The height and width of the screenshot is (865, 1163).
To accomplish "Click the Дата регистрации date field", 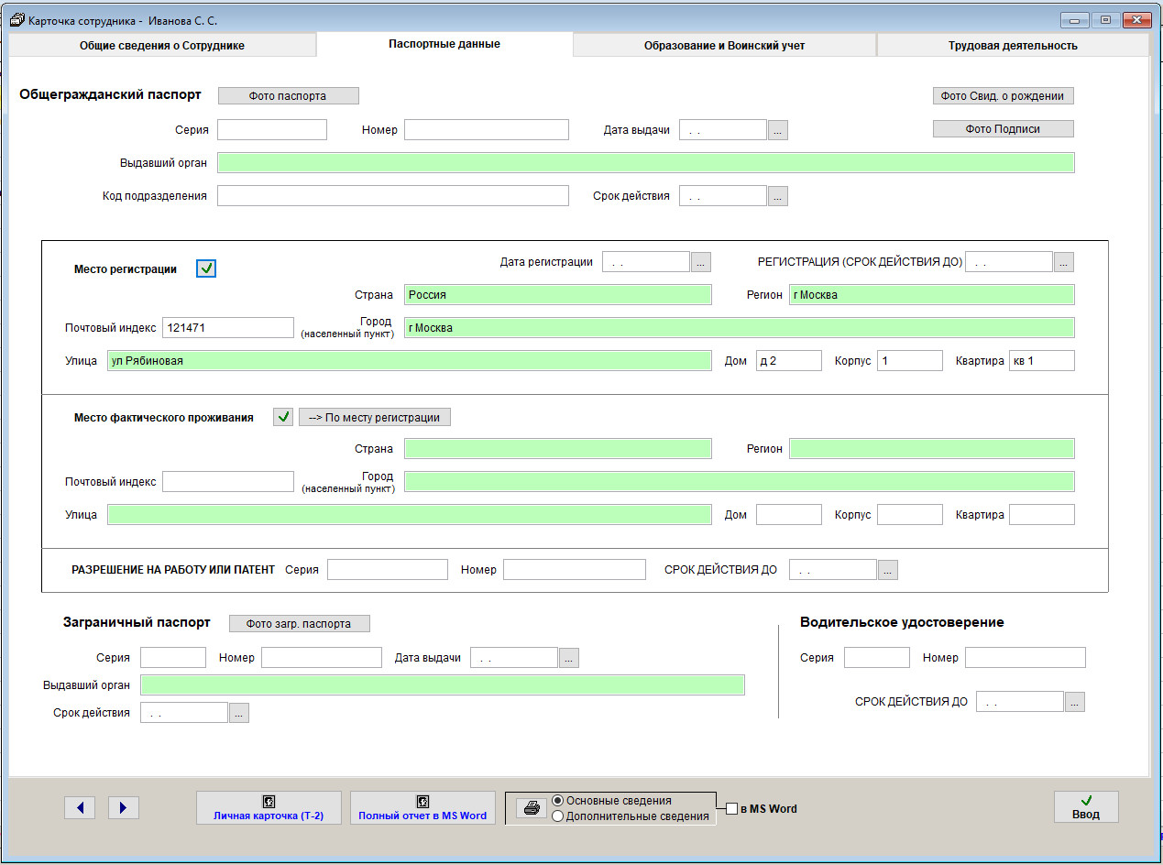I will pos(646,261).
